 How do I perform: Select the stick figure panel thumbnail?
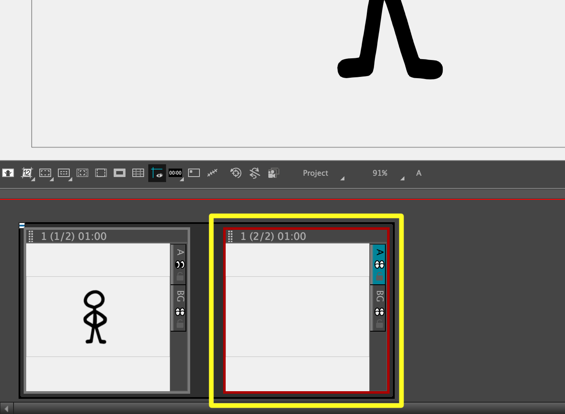pyautogui.click(x=98, y=317)
